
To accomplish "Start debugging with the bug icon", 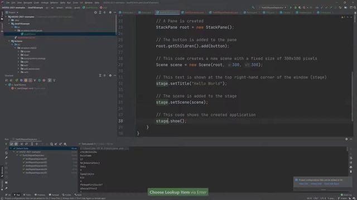I will (x=295, y=7).
